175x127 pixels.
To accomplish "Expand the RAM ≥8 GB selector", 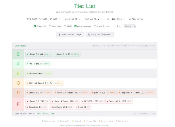I will point(93,19).
